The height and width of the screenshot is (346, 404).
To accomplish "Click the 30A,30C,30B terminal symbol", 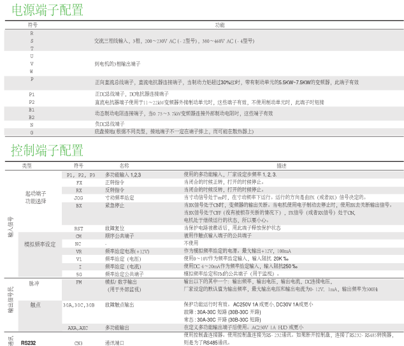I will (78, 305).
